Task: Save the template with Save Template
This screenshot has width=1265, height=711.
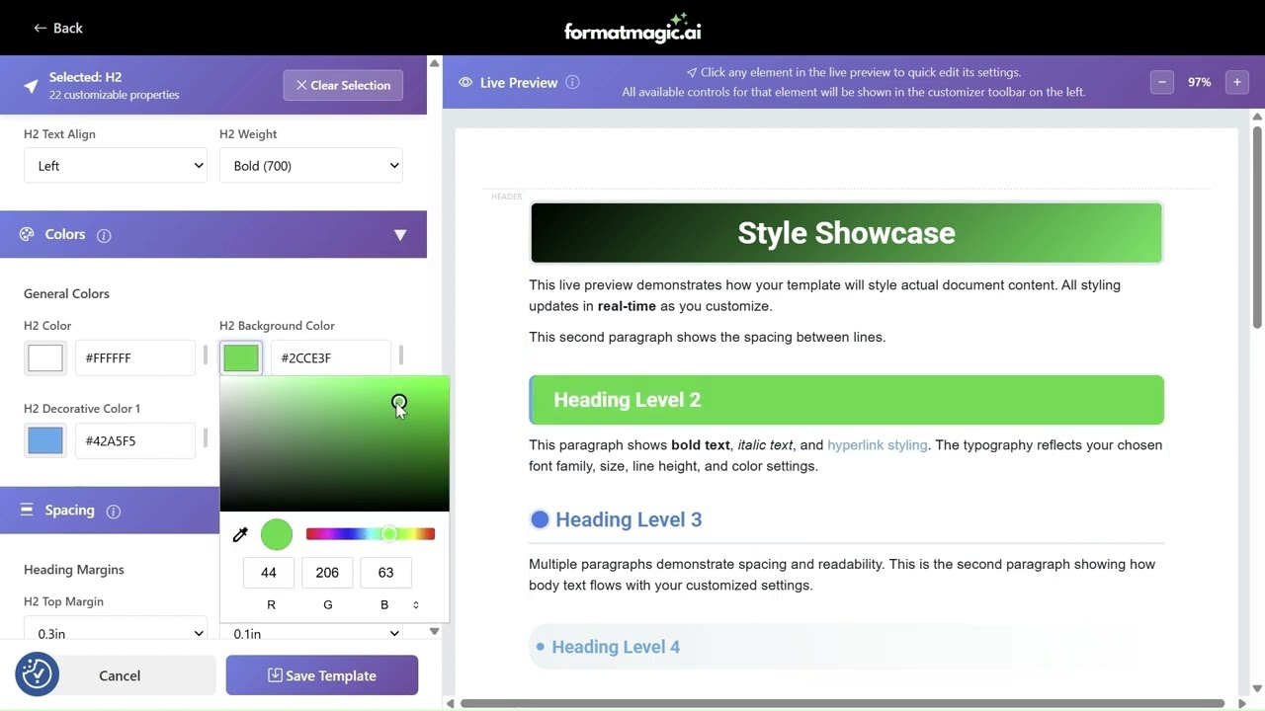Action: (x=322, y=675)
